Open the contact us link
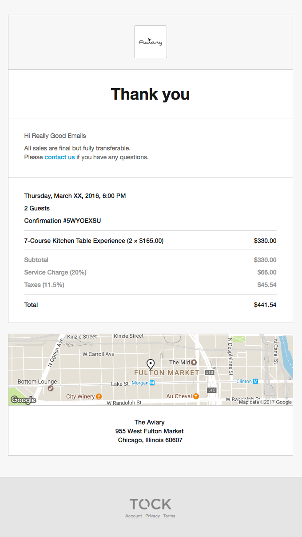302x537 pixels. point(59,157)
